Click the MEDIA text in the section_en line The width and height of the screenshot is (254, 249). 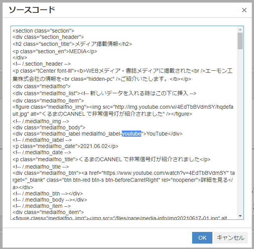pyautogui.click(x=78, y=51)
